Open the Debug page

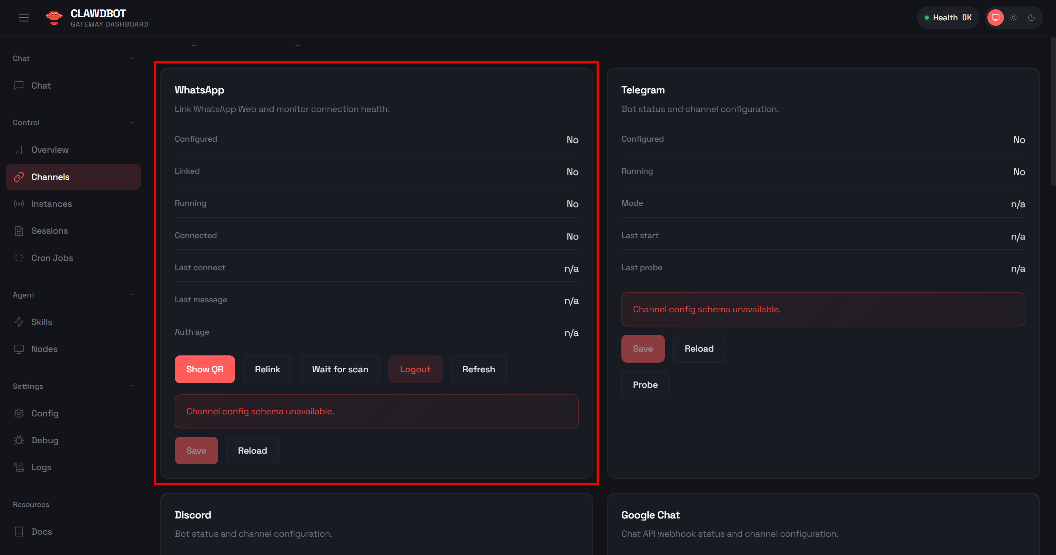[45, 440]
